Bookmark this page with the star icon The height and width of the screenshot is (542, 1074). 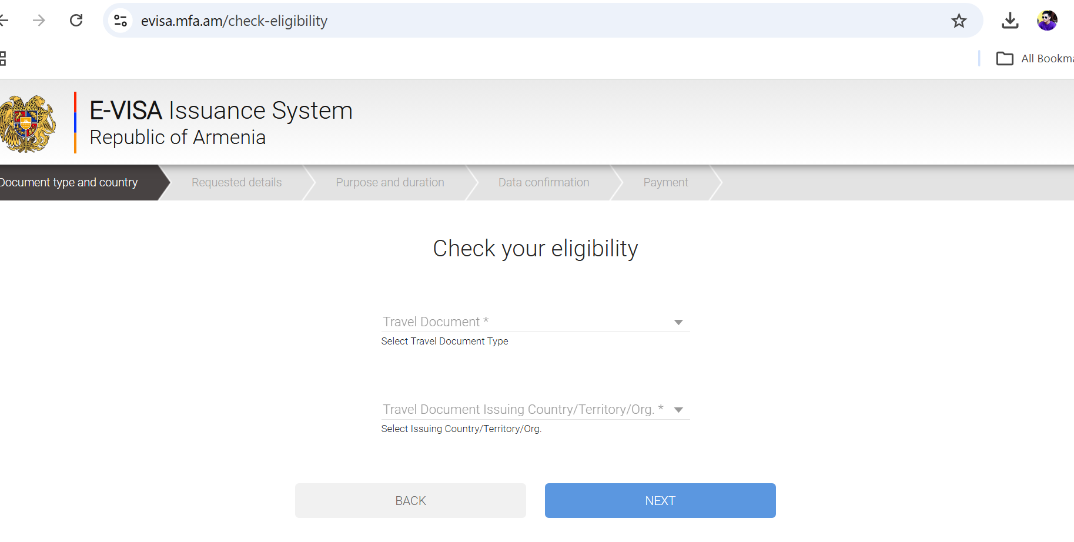coord(959,21)
